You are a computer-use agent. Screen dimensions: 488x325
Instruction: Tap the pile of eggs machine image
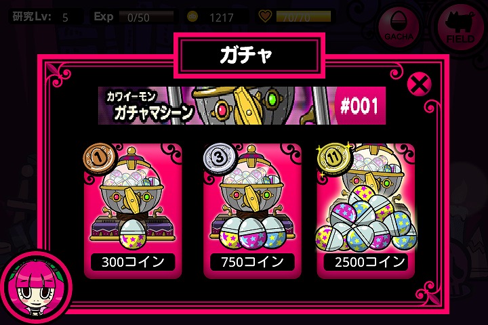click(x=366, y=198)
